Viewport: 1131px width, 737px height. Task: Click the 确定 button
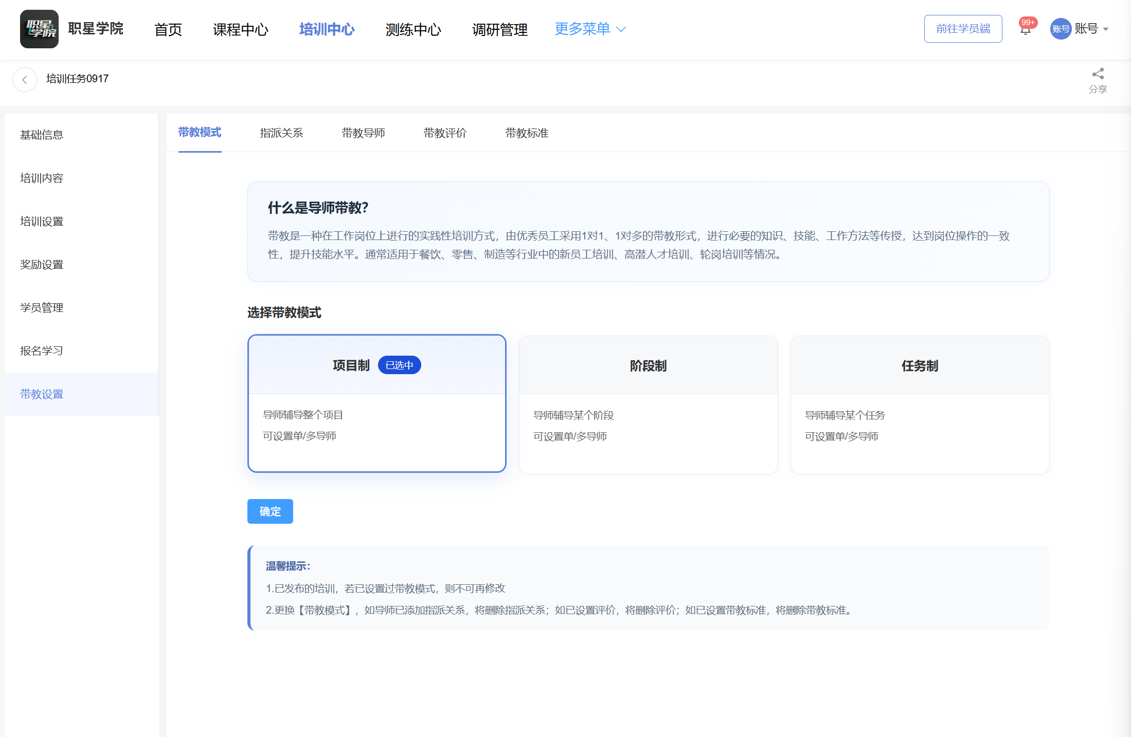[270, 511]
